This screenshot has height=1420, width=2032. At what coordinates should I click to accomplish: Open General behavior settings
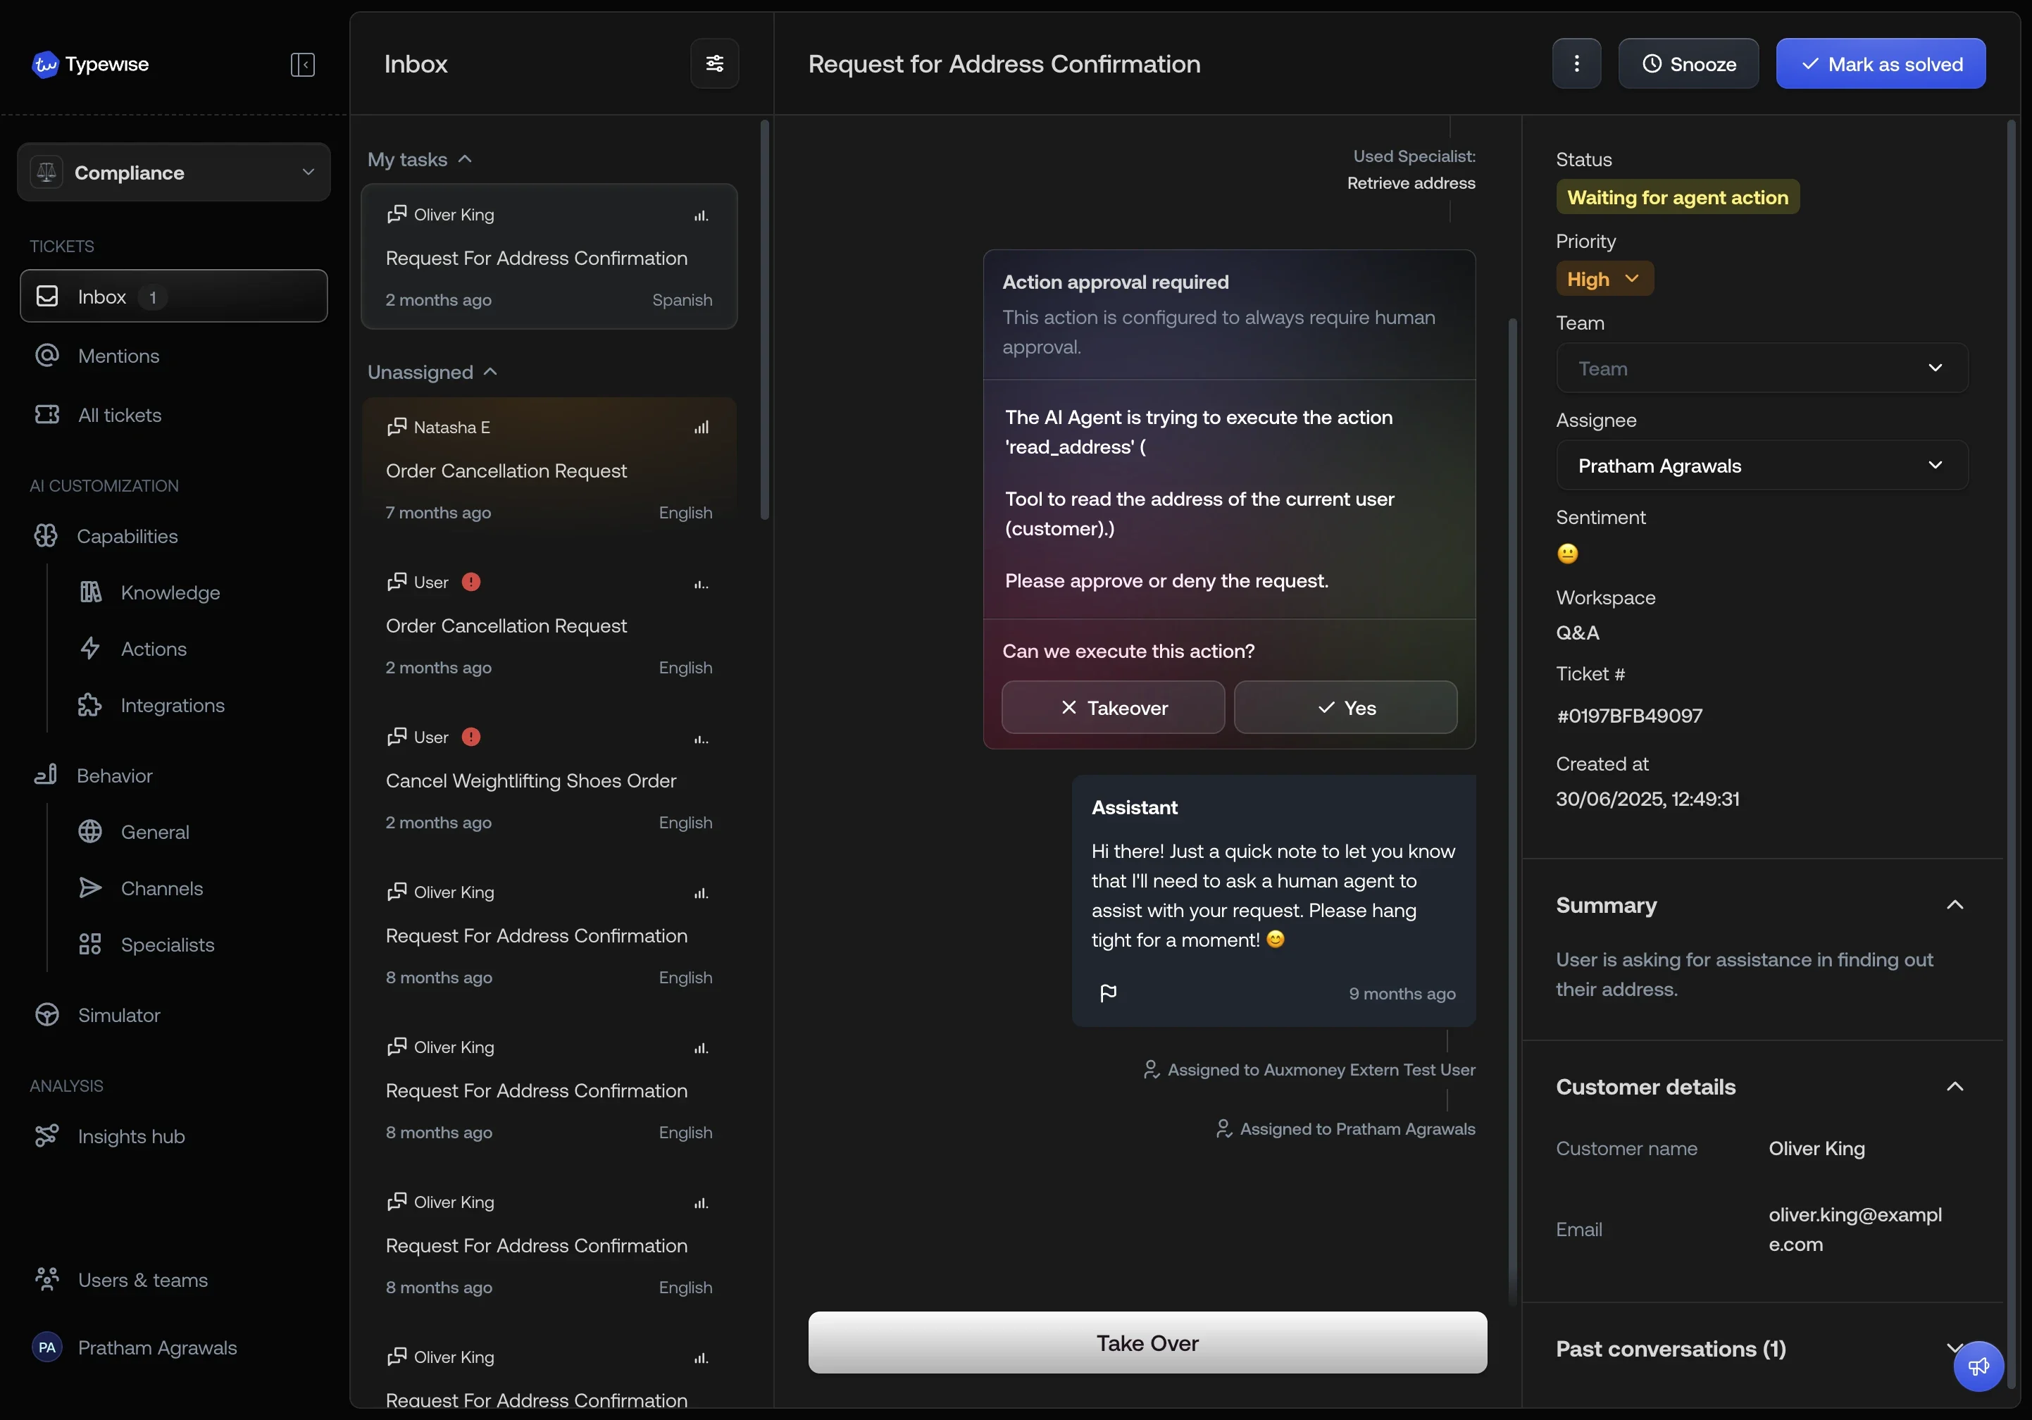click(155, 832)
